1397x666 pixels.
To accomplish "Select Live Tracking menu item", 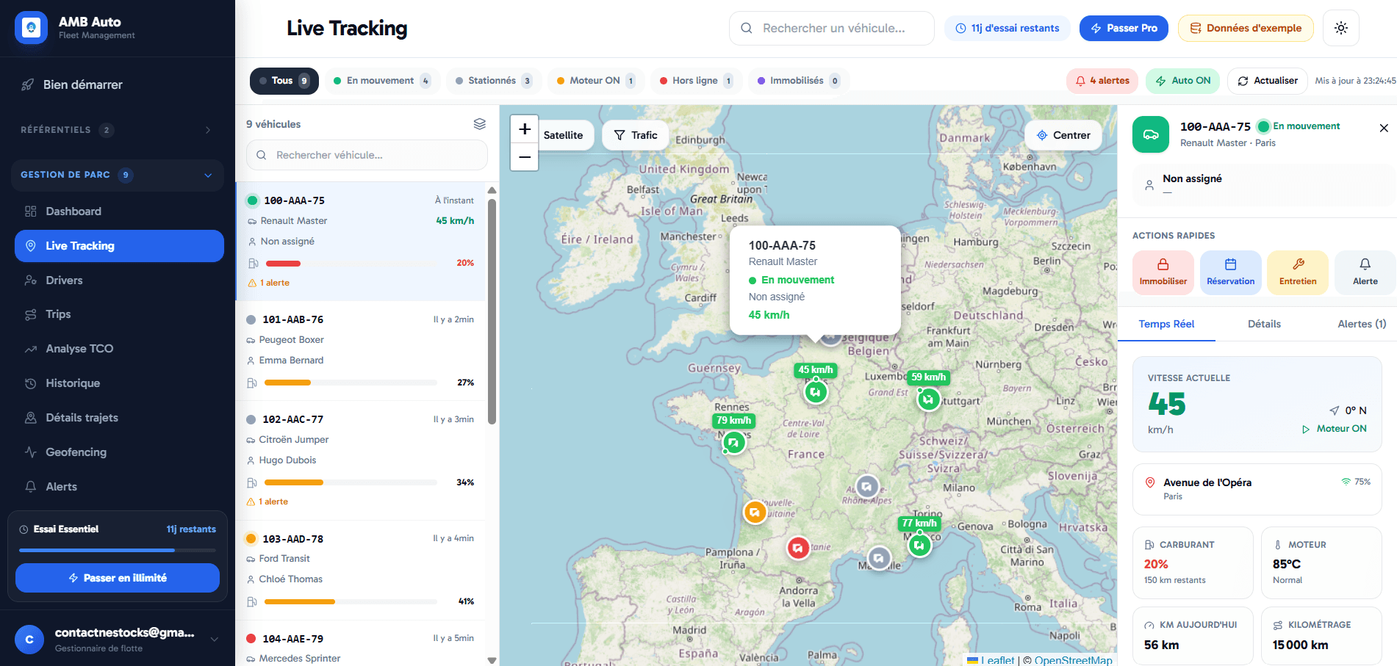I will 119,246.
